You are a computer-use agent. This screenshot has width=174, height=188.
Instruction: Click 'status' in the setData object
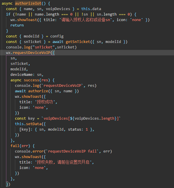point(75,129)
